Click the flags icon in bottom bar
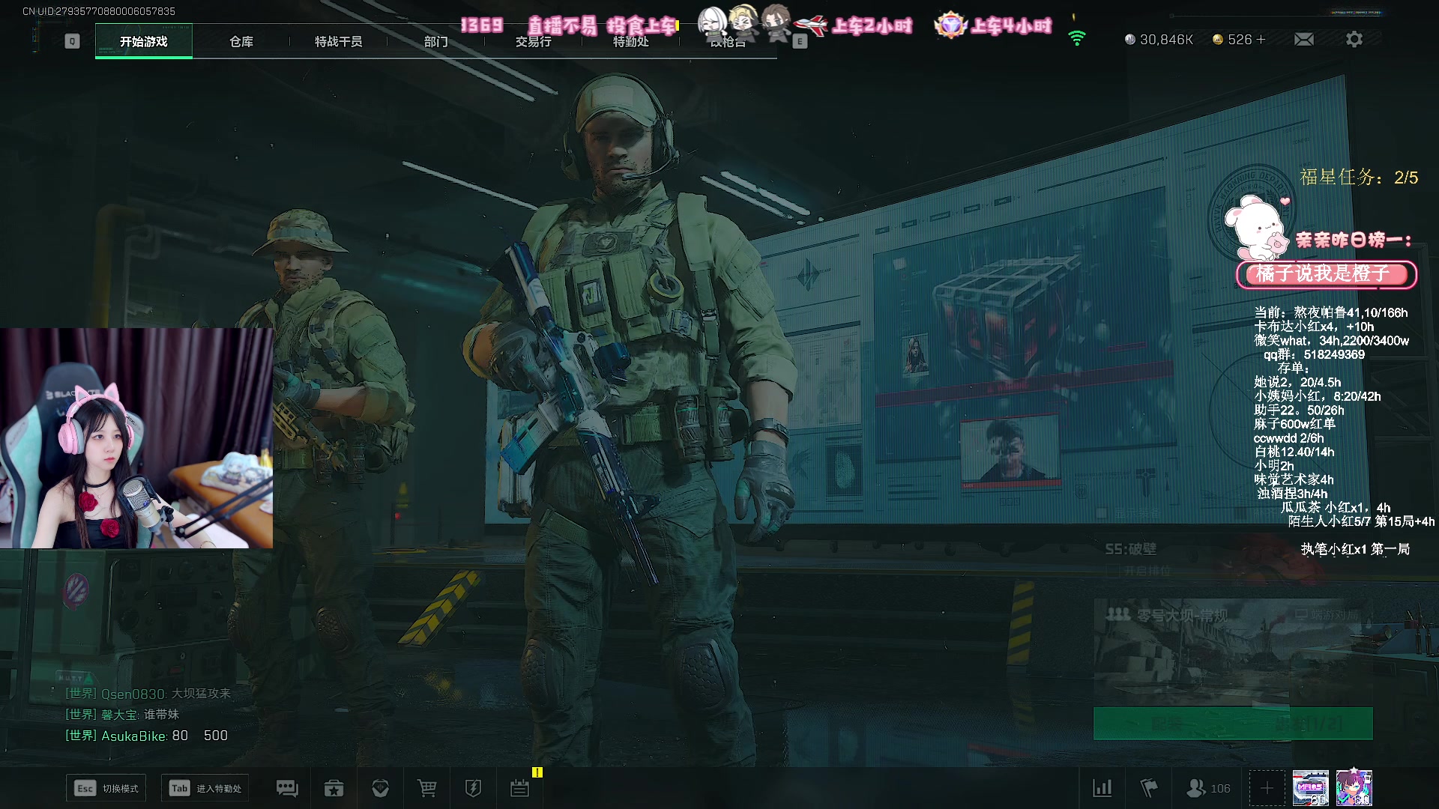The image size is (1439, 809). point(1149,788)
